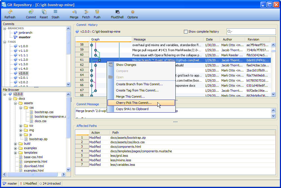The width and height of the screenshot is (281, 188).
Task: Sort by the Revision column header
Action: [x=258, y=39]
